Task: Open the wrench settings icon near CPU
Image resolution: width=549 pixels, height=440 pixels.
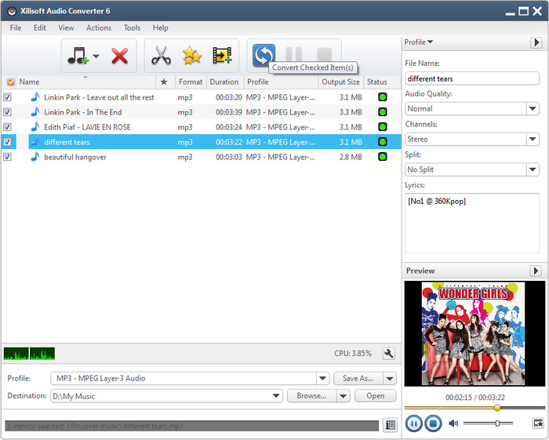Action: tap(387, 354)
